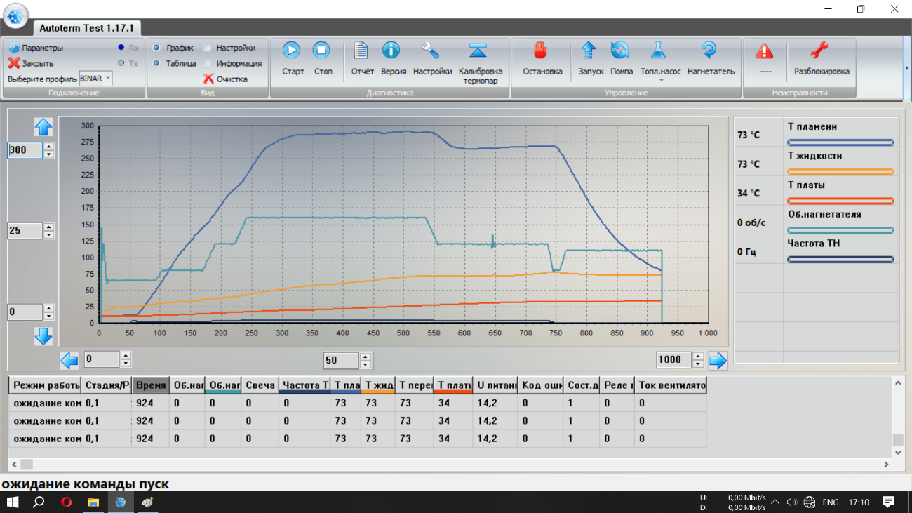Shift the chart left with the blue left arrow

[x=69, y=361]
